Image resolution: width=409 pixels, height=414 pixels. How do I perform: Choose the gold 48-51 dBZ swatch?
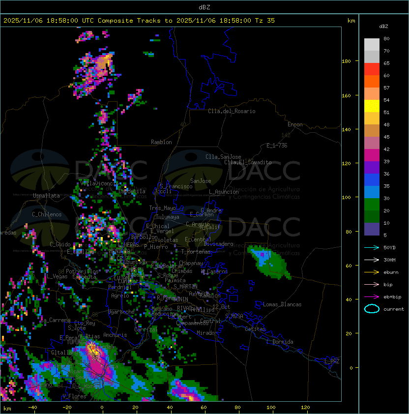372,118
